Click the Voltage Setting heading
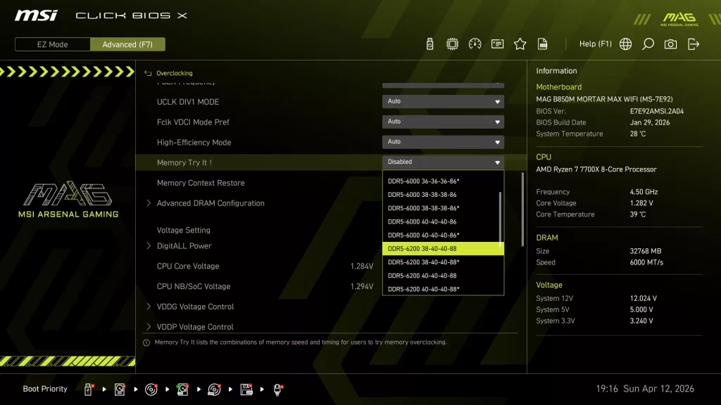This screenshot has height=405, width=721. coord(184,230)
